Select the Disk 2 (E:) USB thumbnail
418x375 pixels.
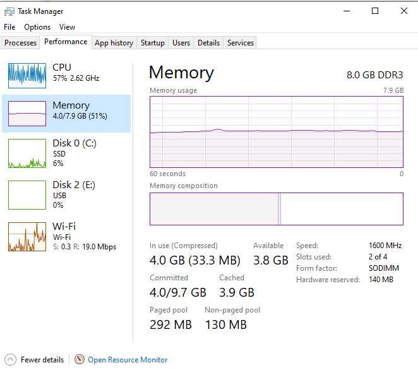click(27, 194)
